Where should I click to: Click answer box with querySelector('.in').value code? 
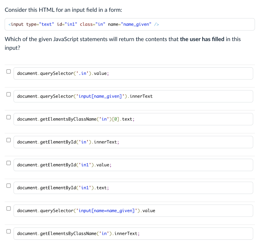(133, 73)
